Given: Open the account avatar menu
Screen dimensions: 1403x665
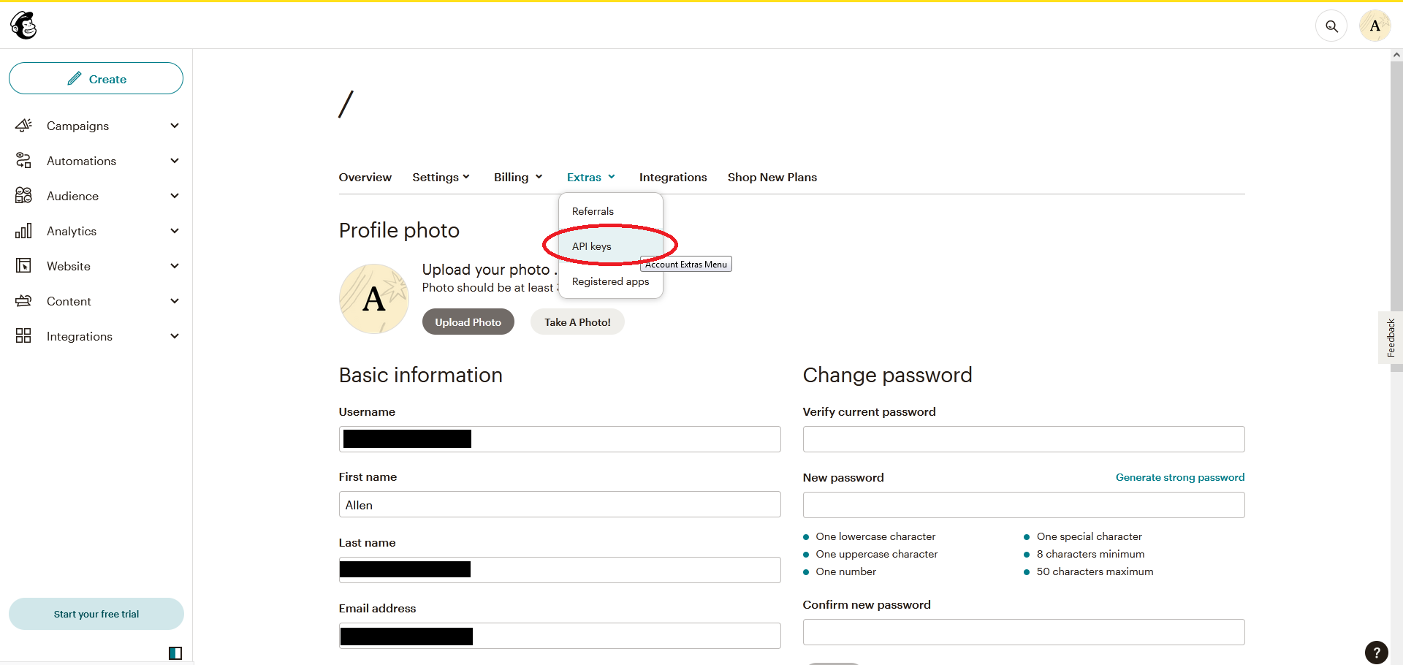Looking at the screenshot, I should [x=1375, y=25].
